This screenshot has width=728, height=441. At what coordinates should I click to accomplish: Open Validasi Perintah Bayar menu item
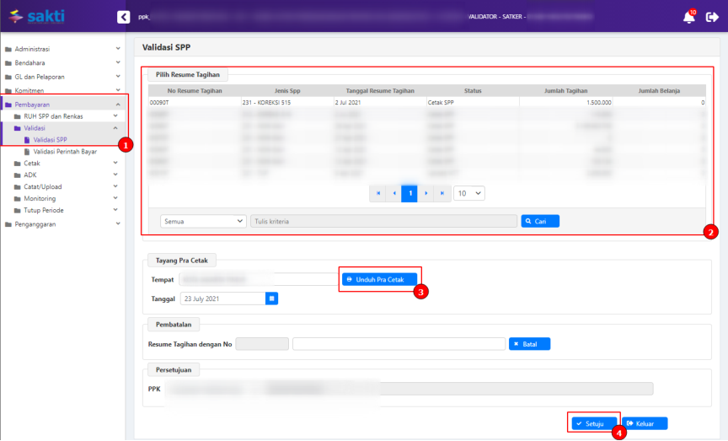pyautogui.click(x=65, y=152)
